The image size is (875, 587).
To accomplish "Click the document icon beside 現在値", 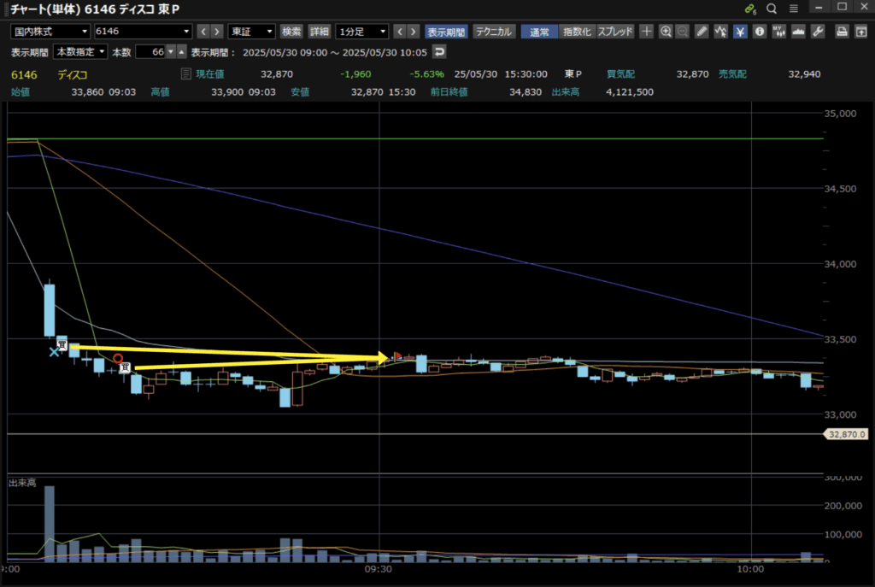I will [185, 73].
